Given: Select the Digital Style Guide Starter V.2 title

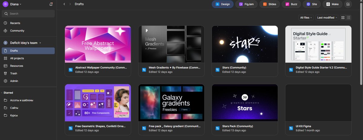Looking at the screenshot, I should 322,68.
